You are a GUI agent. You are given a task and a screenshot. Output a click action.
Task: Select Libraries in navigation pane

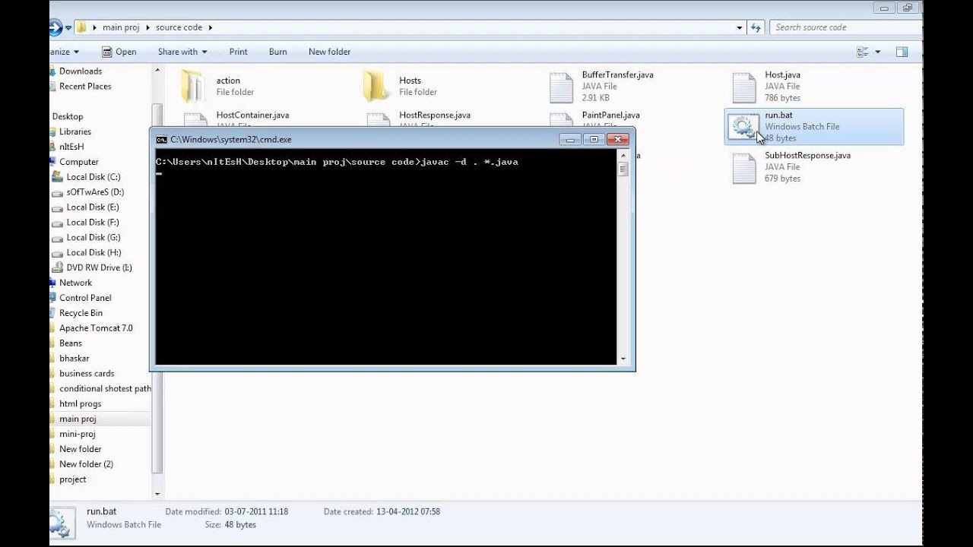(x=74, y=131)
